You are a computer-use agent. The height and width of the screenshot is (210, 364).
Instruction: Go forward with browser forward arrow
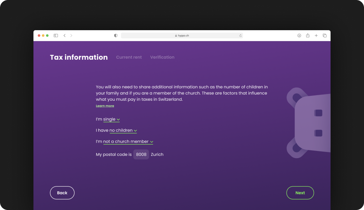[71, 35]
